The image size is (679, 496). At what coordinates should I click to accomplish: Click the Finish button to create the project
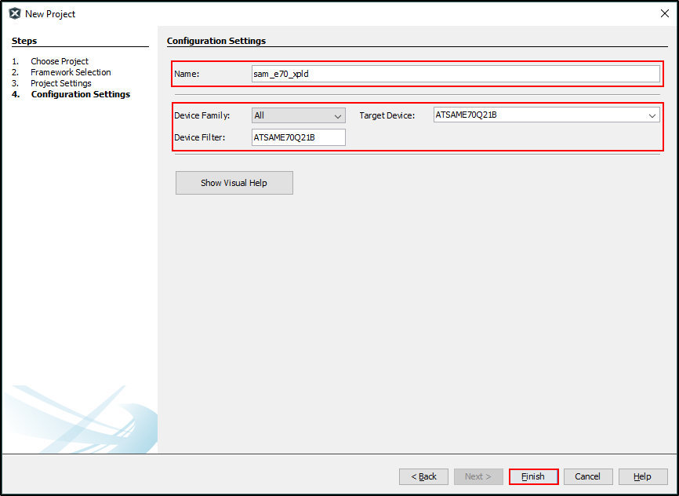click(533, 476)
